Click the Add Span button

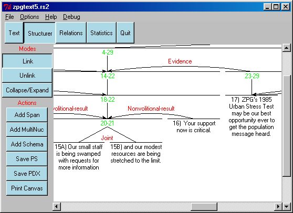pyautogui.click(x=27, y=114)
